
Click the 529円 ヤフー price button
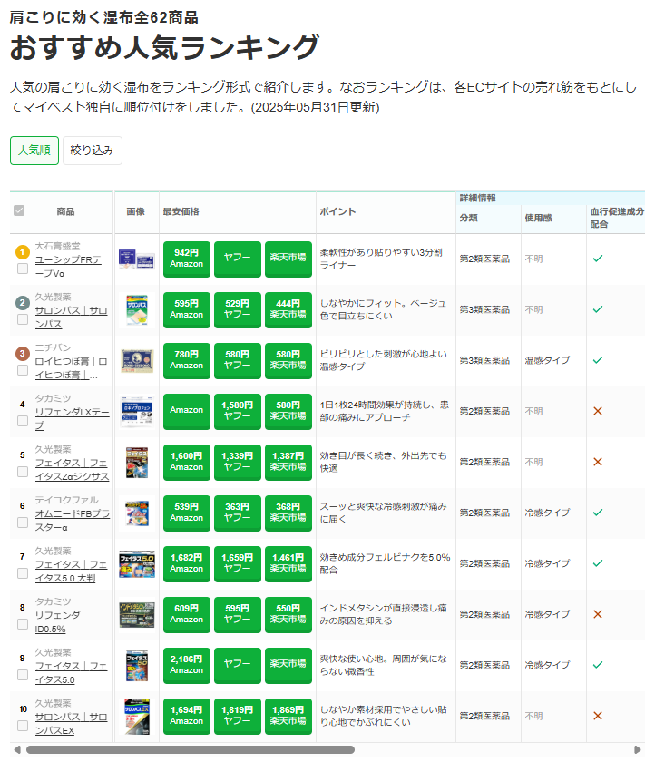coord(238,310)
